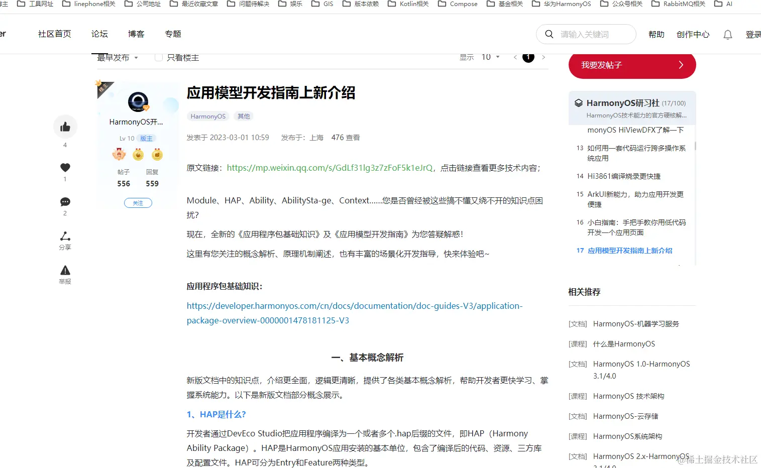This screenshot has height=468, width=761.
Task: Open the 华为HarmonyOS bookmark folder
Action: pyautogui.click(x=562, y=4)
